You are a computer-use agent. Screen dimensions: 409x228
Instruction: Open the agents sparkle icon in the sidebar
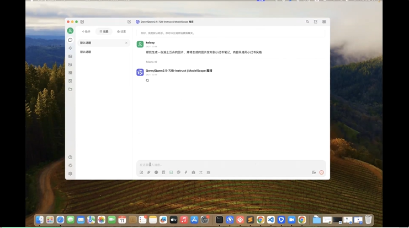[x=70, y=48]
